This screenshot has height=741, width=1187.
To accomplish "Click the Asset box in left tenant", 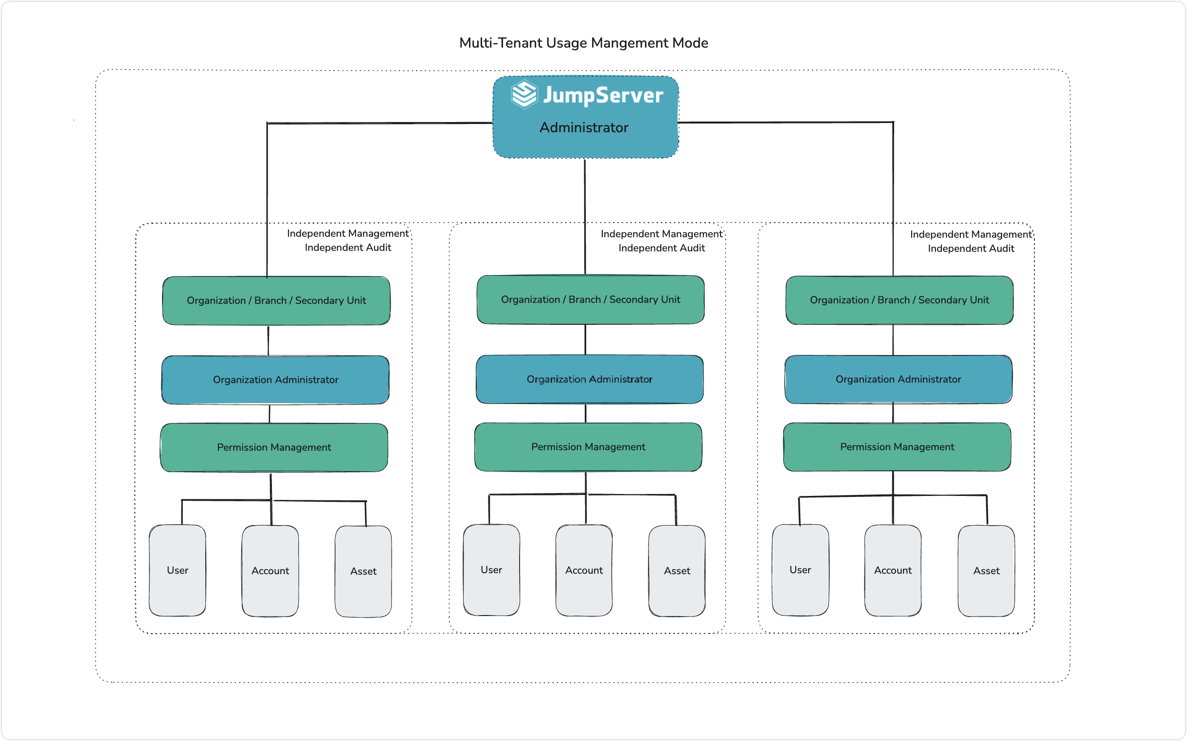I will pyautogui.click(x=363, y=571).
